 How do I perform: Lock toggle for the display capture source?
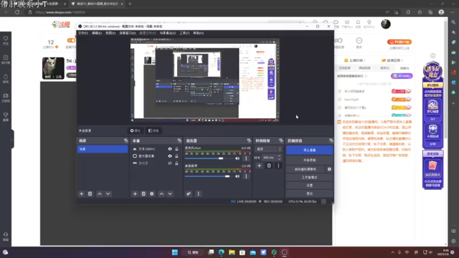[177, 156]
